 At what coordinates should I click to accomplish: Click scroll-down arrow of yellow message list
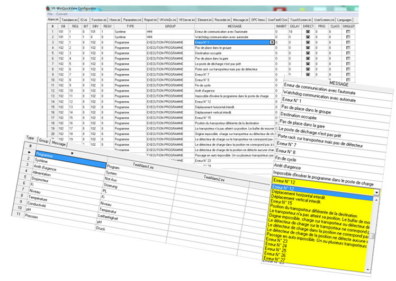368,270
